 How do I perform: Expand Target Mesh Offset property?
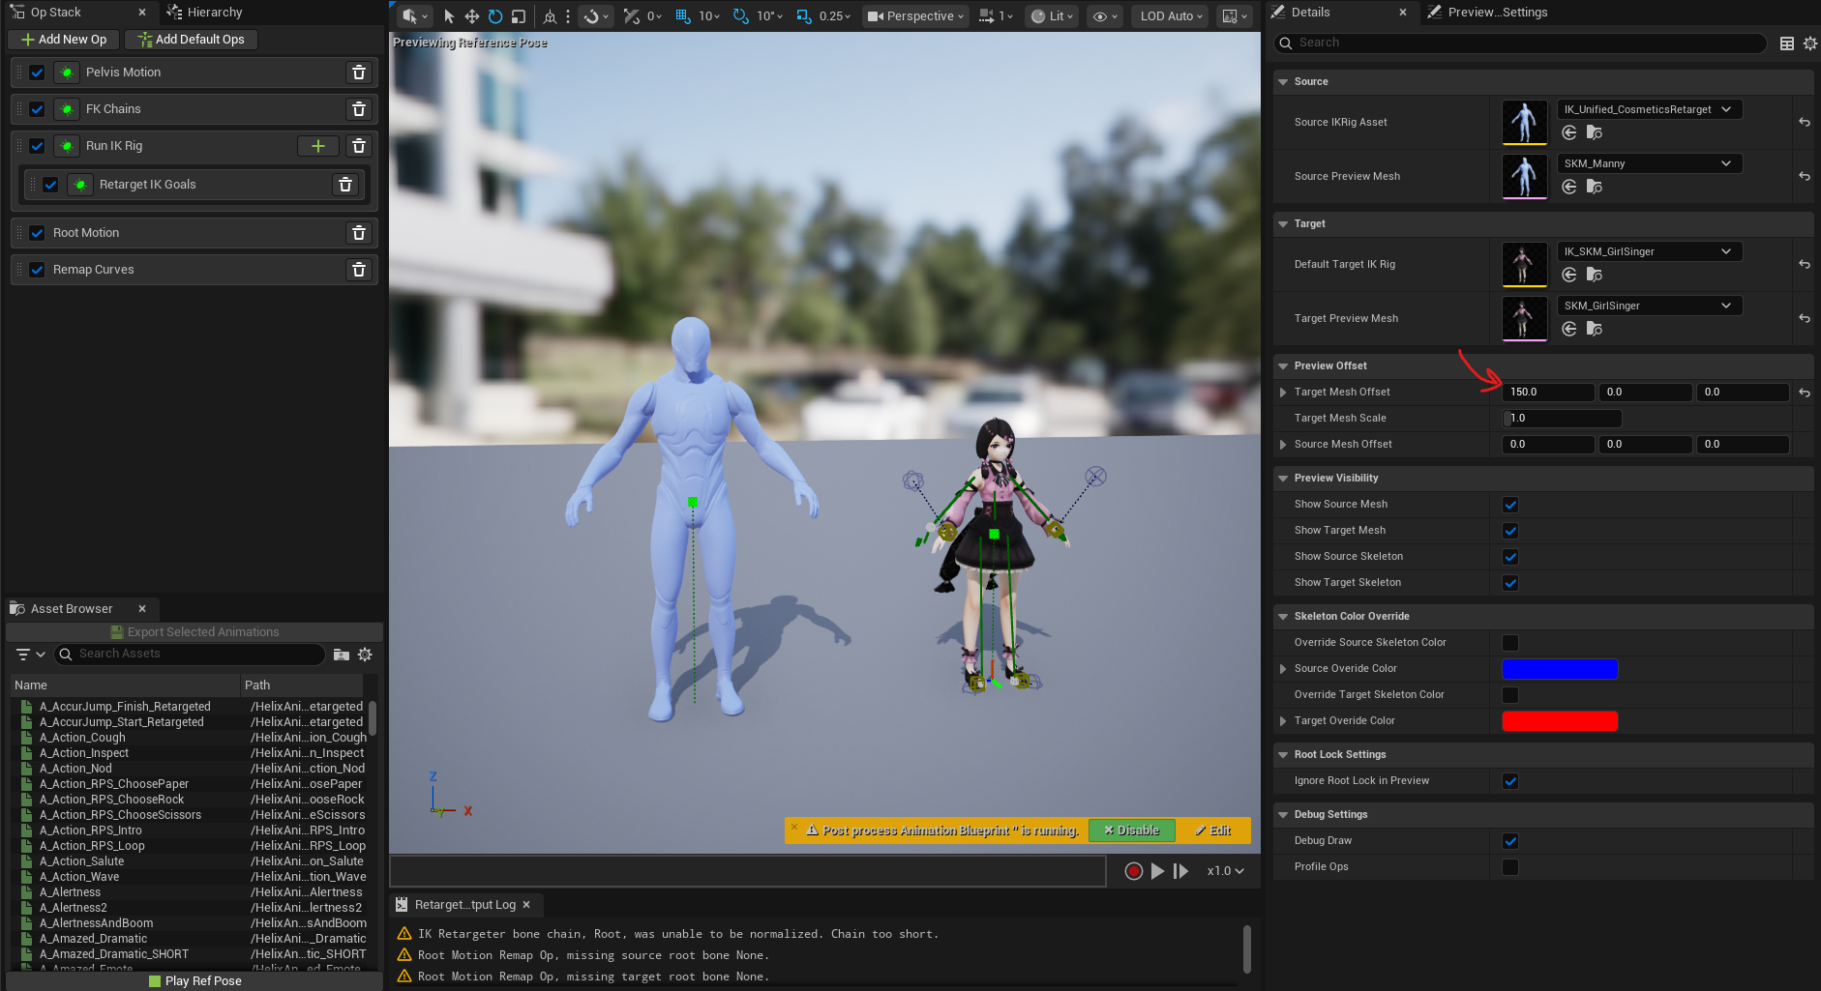point(1283,393)
